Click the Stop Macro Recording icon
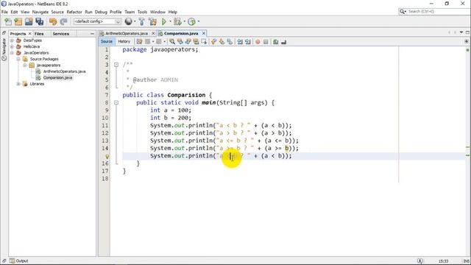Image resolution: width=471 pixels, height=265 pixels. 266,42
